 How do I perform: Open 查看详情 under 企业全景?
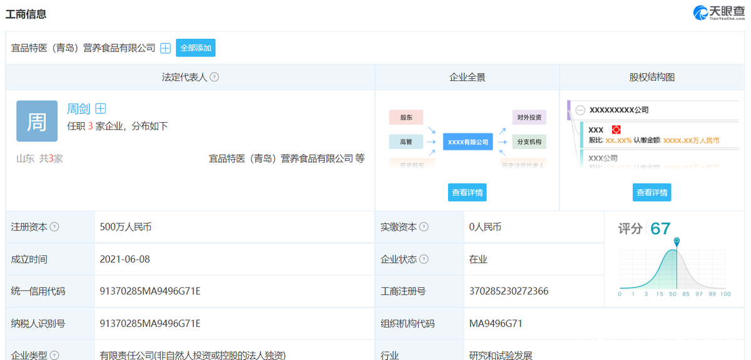tap(467, 192)
